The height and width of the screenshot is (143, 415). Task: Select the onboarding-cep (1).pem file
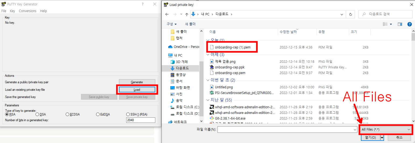233,47
